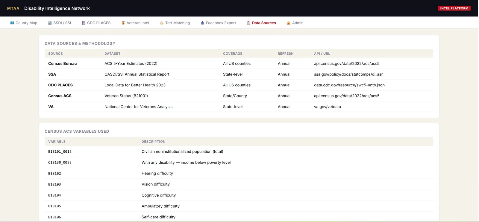Select variable B18101_001E
This screenshot has height=222, width=479.
pyautogui.click(x=60, y=152)
